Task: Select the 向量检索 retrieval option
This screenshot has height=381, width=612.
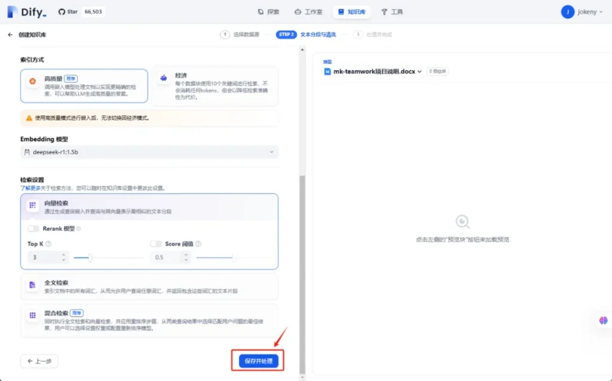Action: [x=149, y=207]
